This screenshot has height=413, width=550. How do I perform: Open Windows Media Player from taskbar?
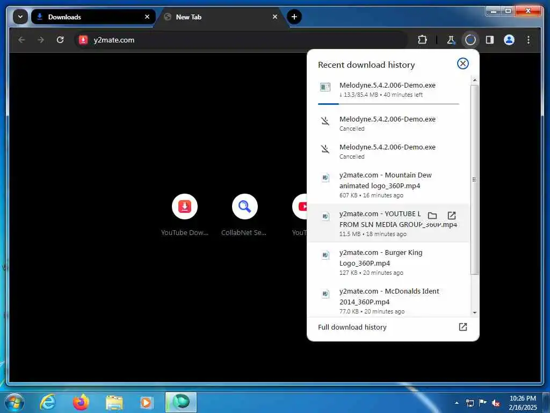click(x=147, y=403)
